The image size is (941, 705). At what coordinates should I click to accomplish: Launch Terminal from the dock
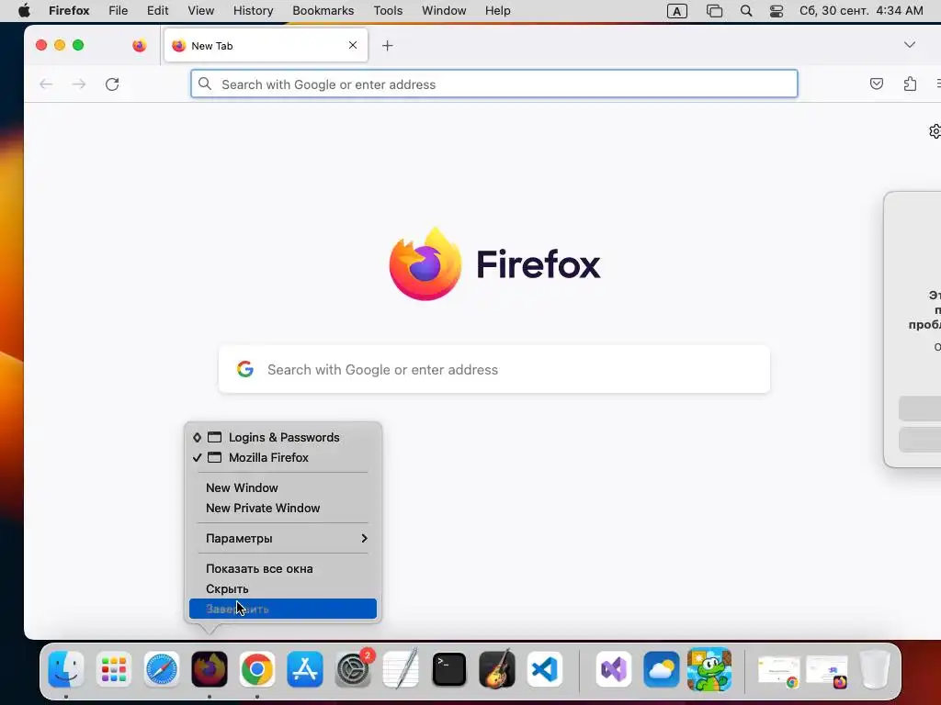(x=448, y=669)
